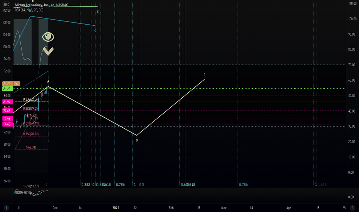Click the 30.00 value on right axis

(352, 126)
